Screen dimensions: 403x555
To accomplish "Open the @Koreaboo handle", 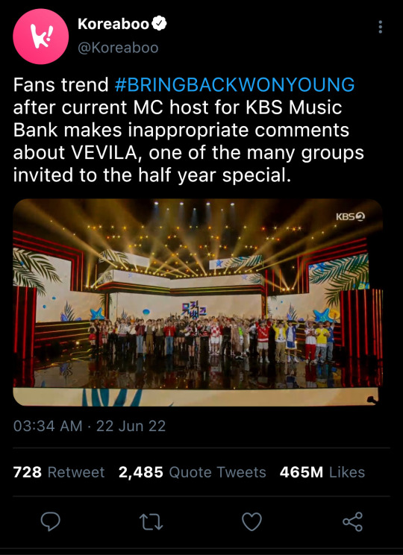I will tap(118, 48).
